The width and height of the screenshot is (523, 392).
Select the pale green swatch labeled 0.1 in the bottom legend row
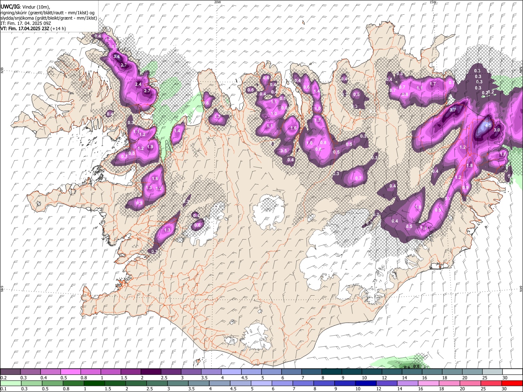(x=11, y=383)
